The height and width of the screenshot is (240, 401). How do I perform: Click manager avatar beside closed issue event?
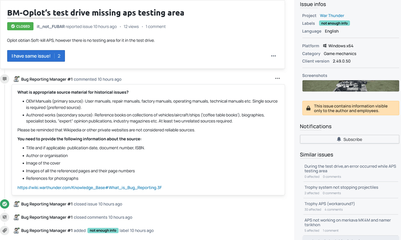16,204
